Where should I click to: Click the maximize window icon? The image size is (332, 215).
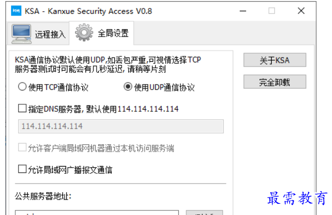coord(272,11)
